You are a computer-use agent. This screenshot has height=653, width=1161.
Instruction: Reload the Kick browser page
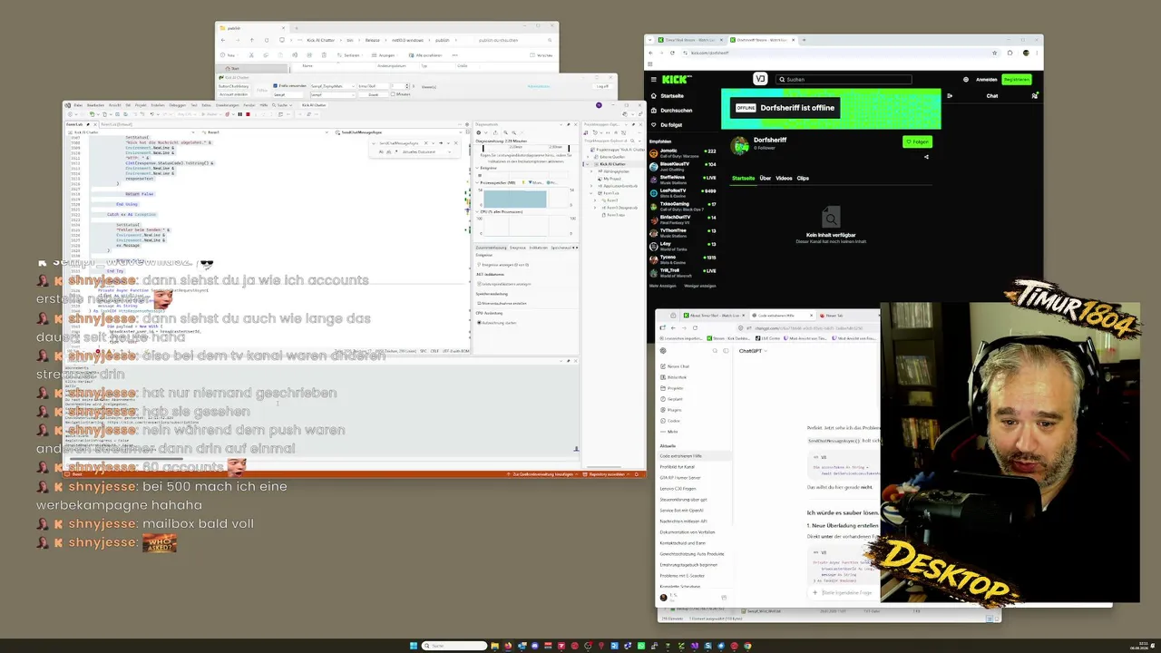(673, 53)
